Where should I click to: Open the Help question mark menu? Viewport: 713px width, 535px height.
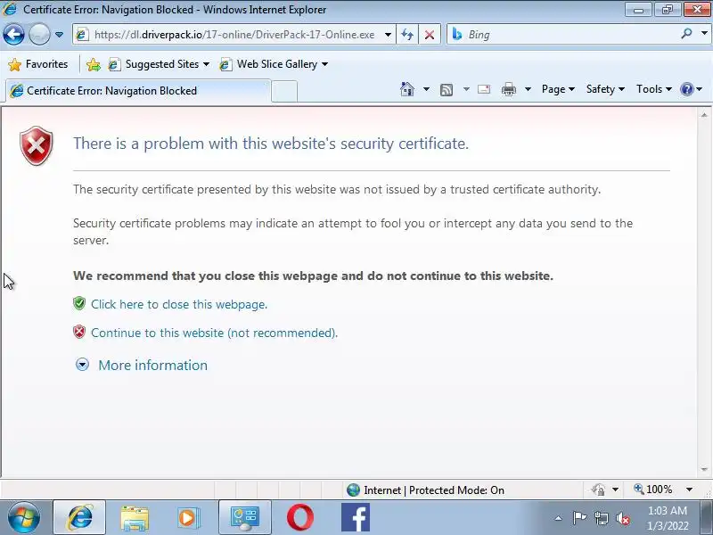pyautogui.click(x=692, y=89)
